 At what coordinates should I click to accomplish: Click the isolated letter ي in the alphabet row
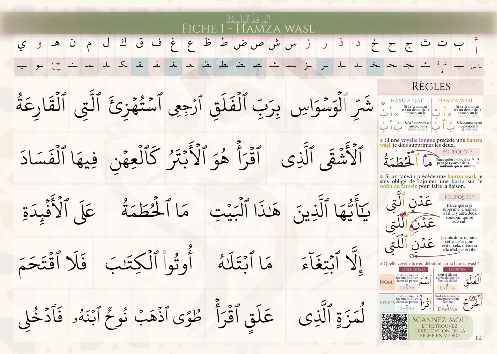pos(22,45)
